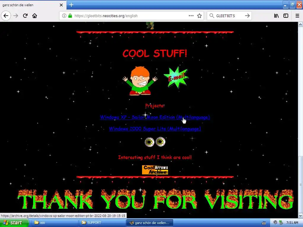The image size is (303, 227).
Task: Open the Windows Start menu
Action: tap(14, 223)
